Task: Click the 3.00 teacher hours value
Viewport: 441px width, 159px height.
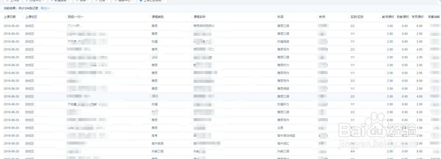Action: (x=390, y=26)
